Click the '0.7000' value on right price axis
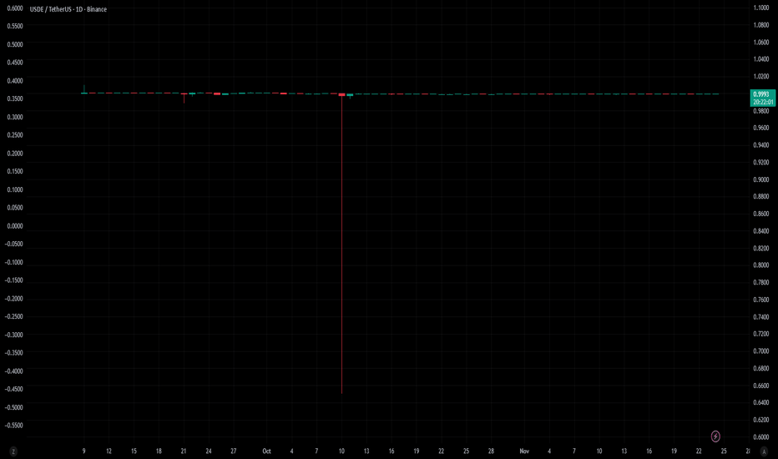The image size is (778, 459). 761,351
